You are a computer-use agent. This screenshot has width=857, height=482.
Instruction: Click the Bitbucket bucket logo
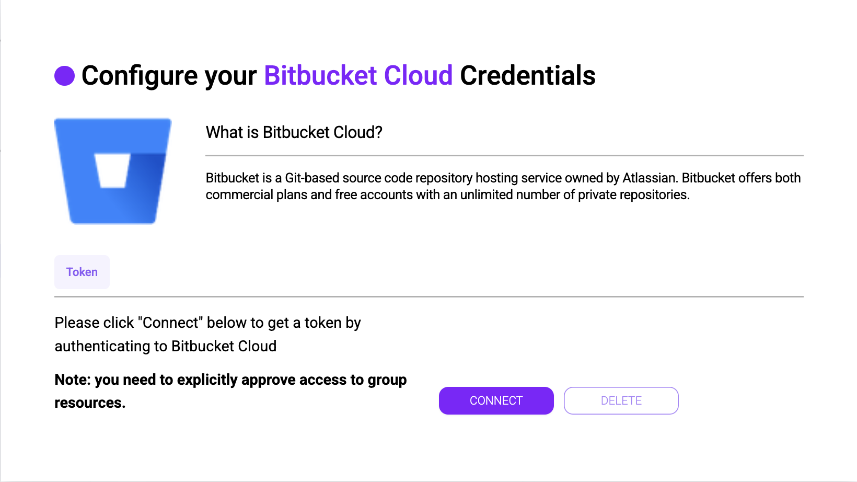coord(78,199)
